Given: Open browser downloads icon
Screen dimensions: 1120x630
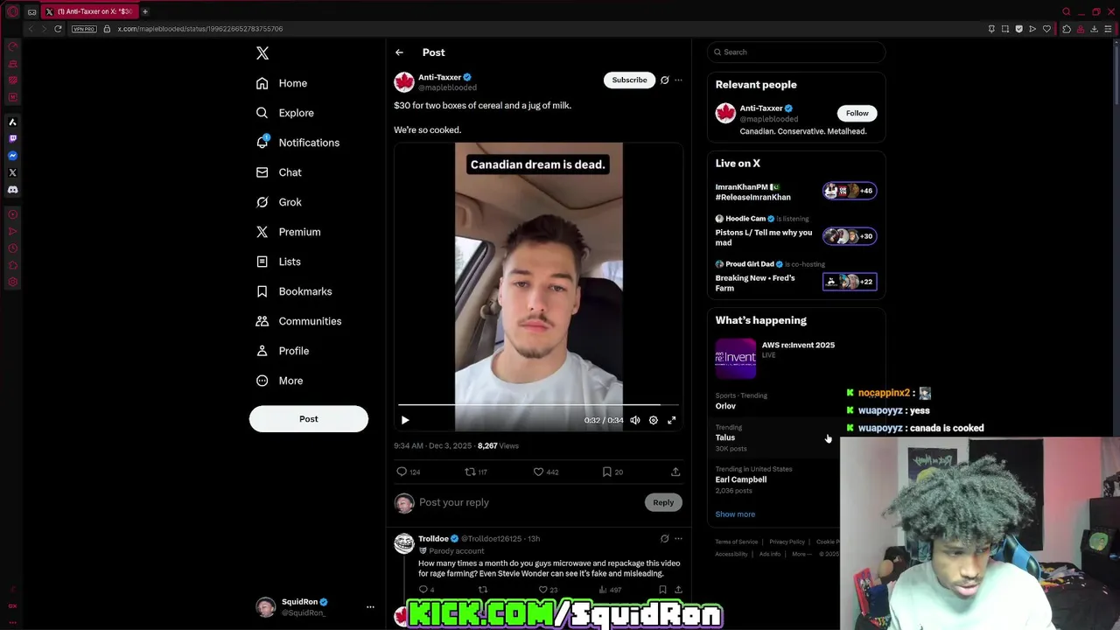Looking at the screenshot, I should pos(1094,29).
